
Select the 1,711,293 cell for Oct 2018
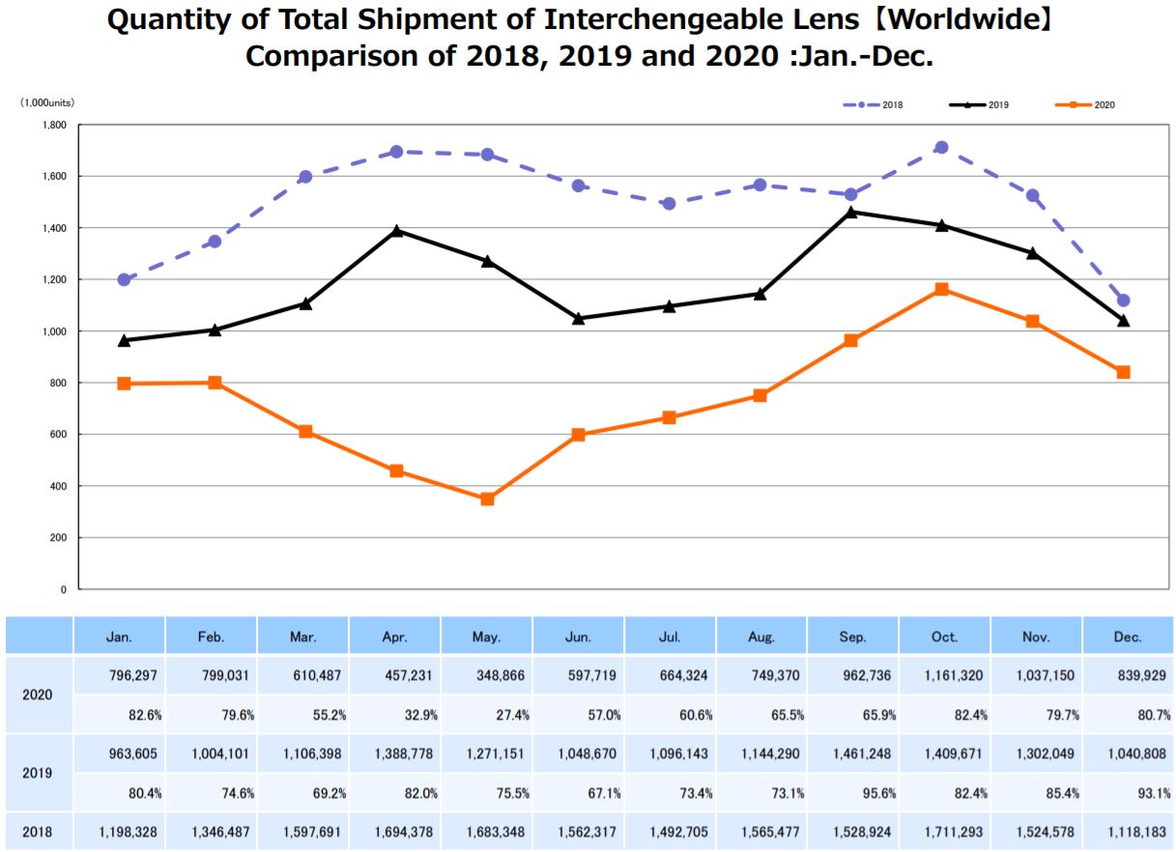(x=945, y=832)
